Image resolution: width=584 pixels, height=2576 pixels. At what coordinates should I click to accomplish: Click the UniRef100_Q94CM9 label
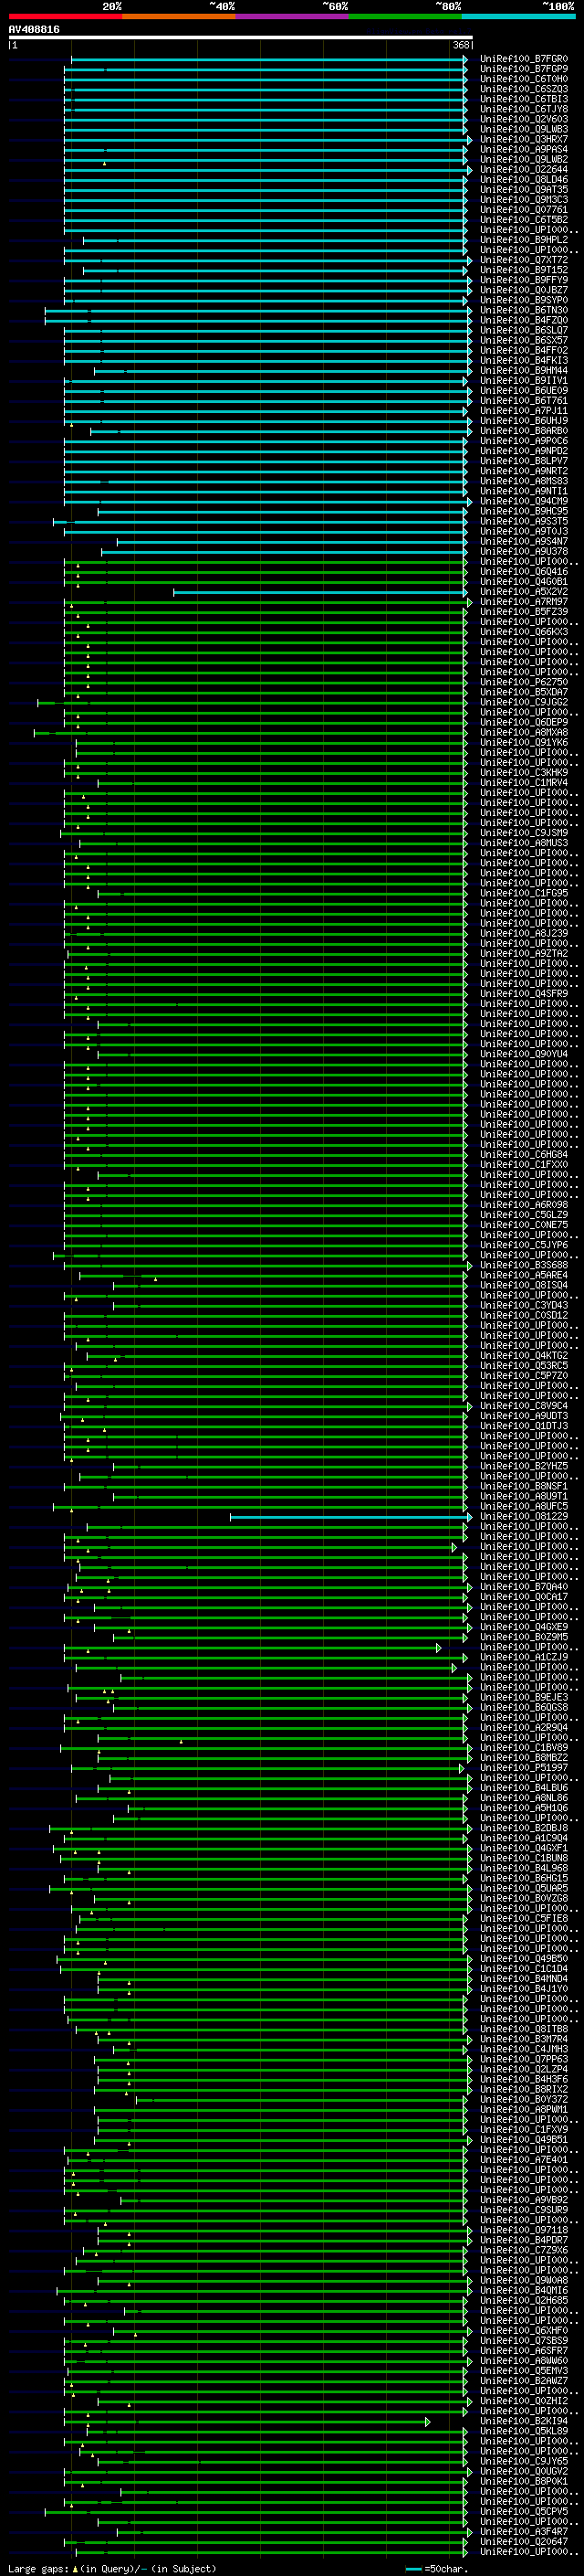click(x=524, y=501)
